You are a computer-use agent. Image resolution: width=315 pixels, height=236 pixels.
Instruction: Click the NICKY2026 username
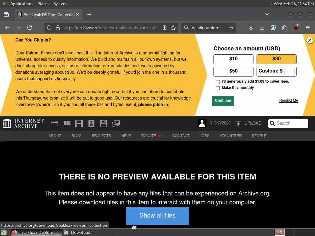(x=220, y=123)
